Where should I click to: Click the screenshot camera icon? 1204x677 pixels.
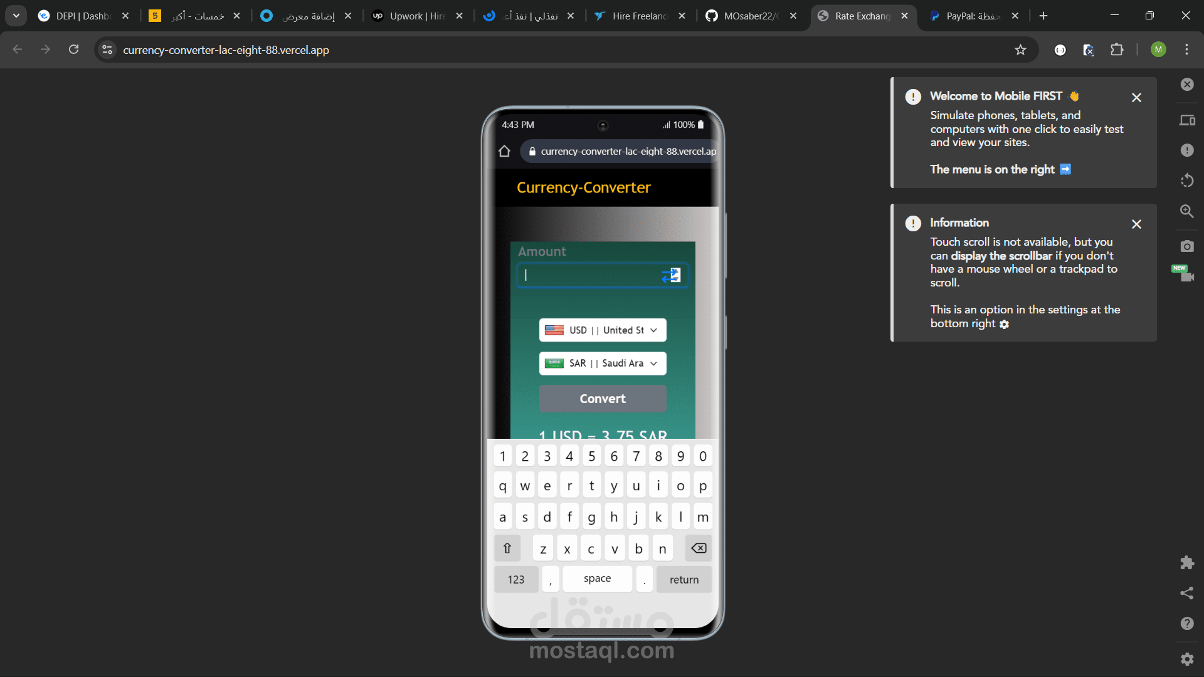[1186, 246]
